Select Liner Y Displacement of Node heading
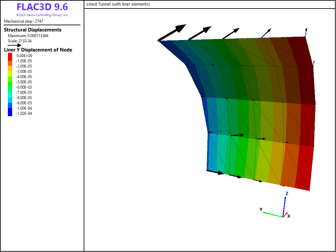 pyautogui.click(x=38, y=50)
